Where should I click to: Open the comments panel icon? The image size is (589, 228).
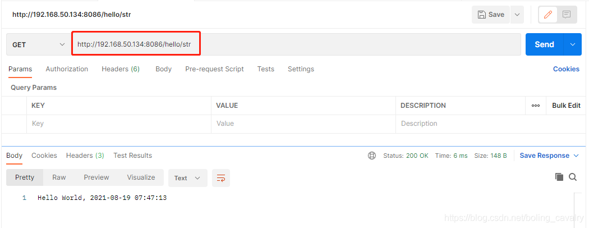click(x=567, y=15)
